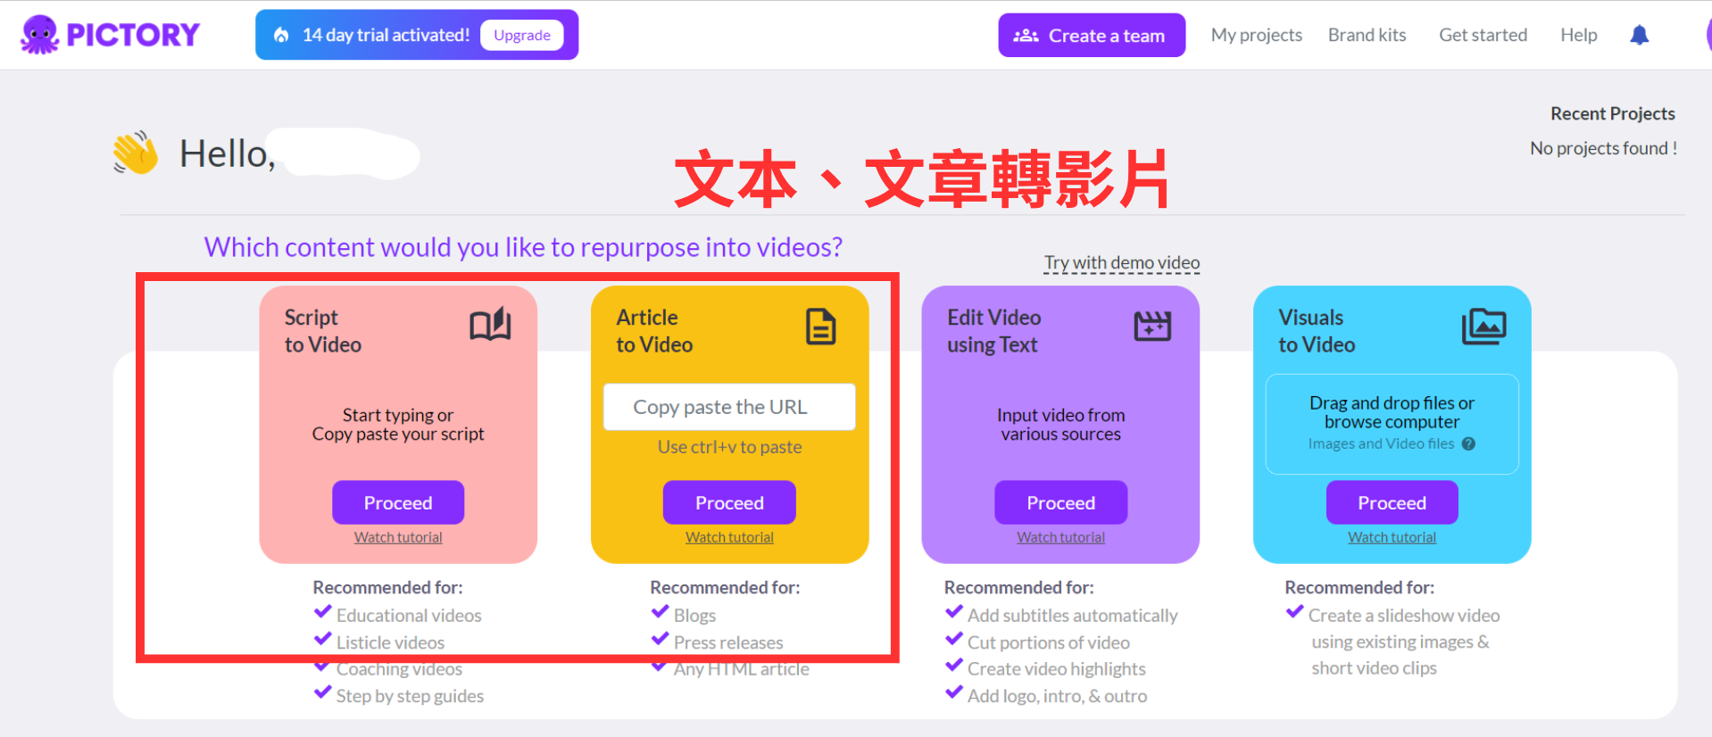This screenshot has width=1712, height=737.
Task: Open the My projects menu
Action: 1256,35
